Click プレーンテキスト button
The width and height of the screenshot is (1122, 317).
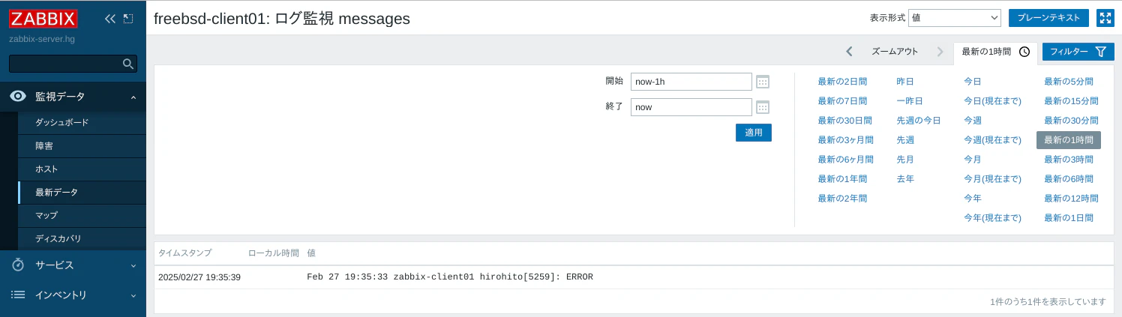pyautogui.click(x=1048, y=18)
